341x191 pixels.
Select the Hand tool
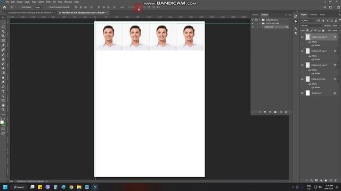3,105
